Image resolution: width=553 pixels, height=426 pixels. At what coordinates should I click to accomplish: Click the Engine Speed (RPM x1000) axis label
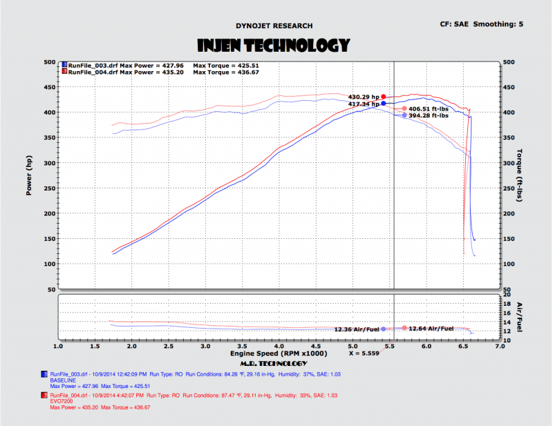click(276, 354)
